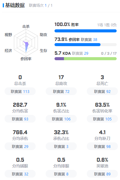Click the 262.7 分均伤害 value
This screenshot has height=180, width=120.
(20, 105)
